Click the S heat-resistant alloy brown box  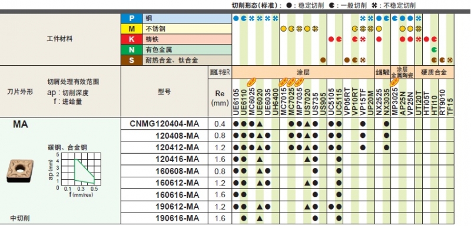click(131, 60)
